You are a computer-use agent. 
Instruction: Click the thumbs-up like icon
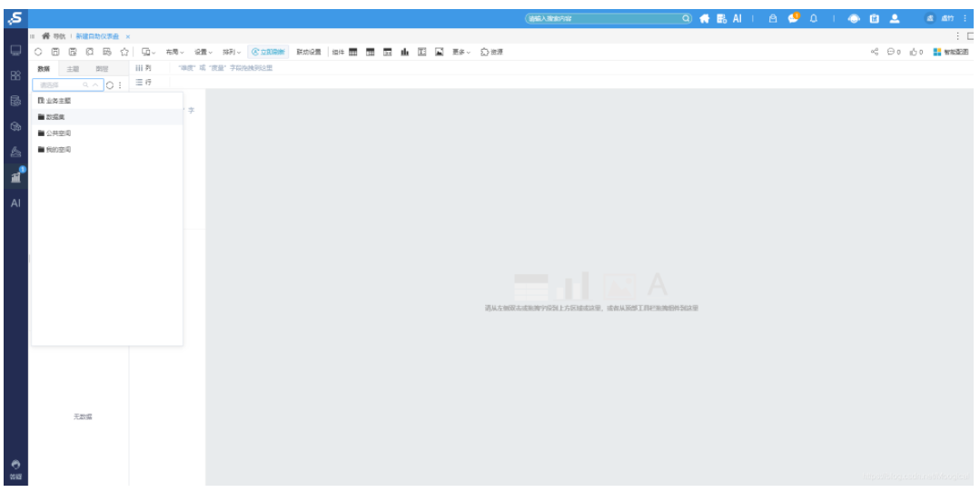[x=916, y=52]
